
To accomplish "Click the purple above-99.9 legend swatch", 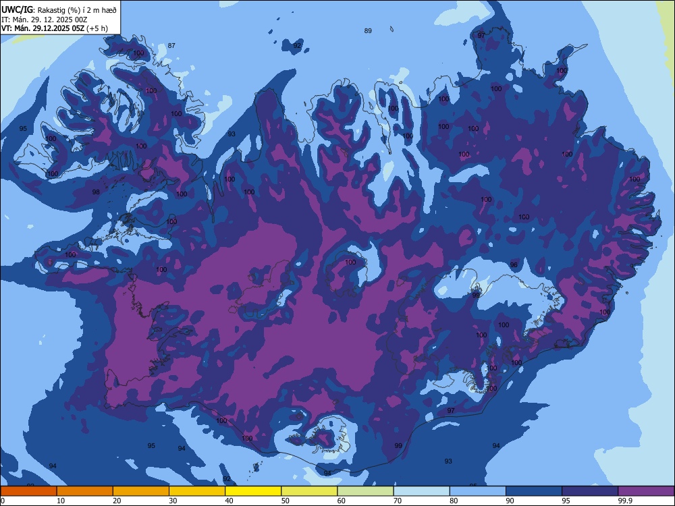I will (x=647, y=491).
